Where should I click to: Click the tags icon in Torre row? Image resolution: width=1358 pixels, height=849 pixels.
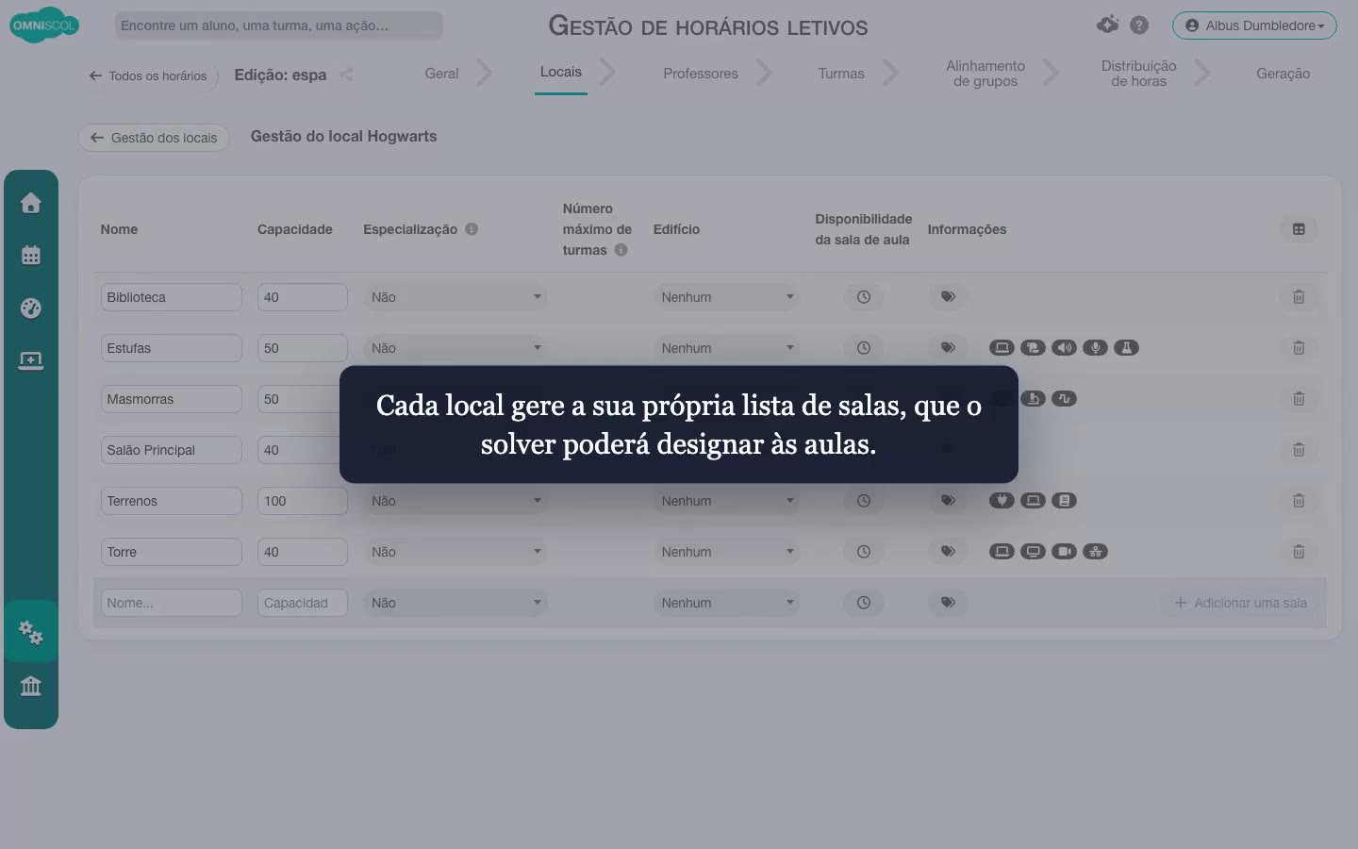[x=948, y=552]
